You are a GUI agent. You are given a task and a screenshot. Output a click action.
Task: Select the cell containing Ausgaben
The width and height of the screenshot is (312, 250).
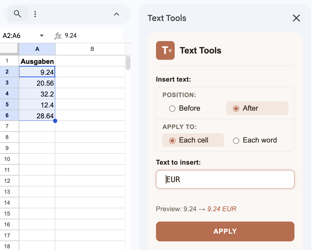(37, 61)
